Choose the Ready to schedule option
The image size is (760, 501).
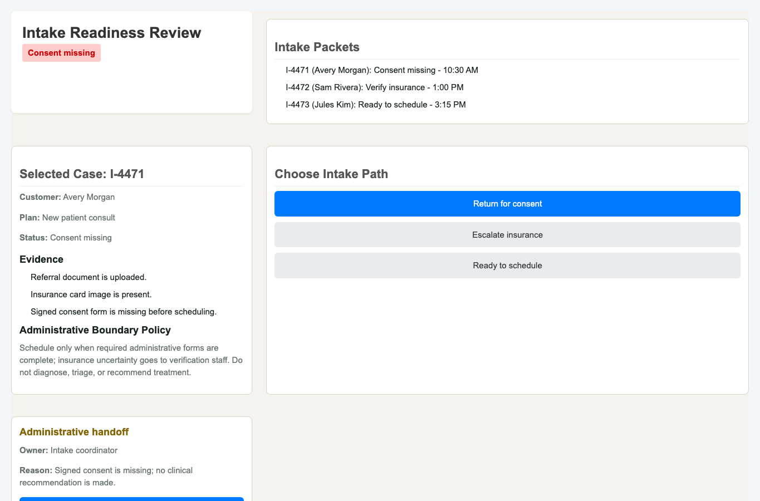coord(507,266)
